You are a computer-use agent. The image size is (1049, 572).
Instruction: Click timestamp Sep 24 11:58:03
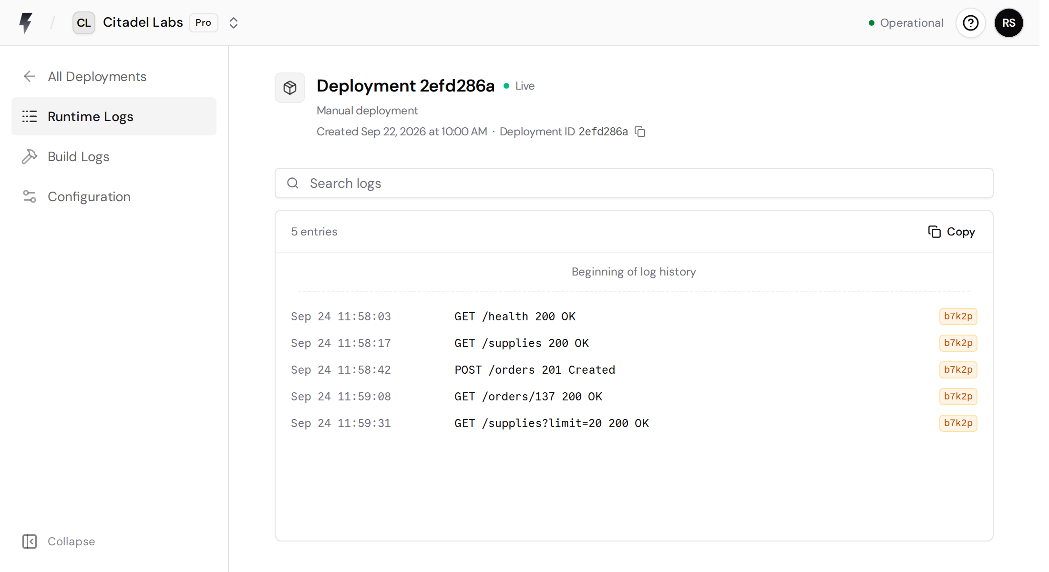click(x=341, y=317)
